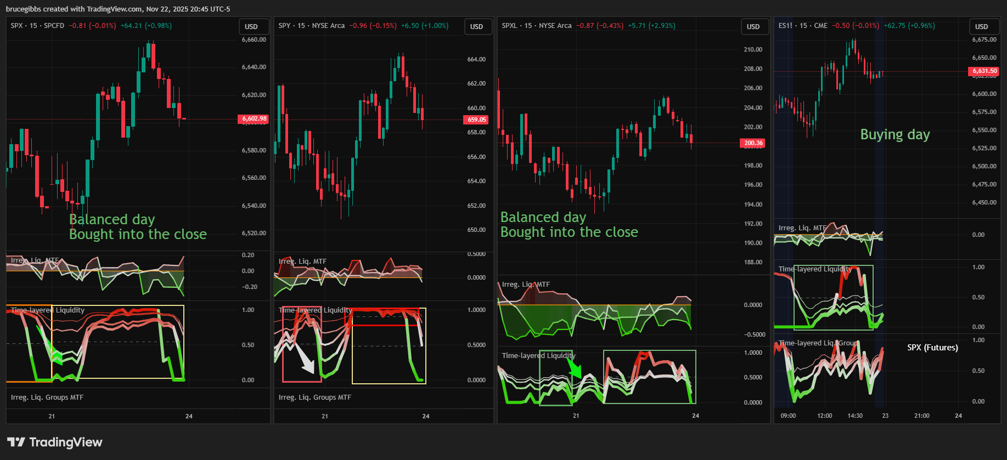Click the 6,631.50 current price label

pos(985,71)
